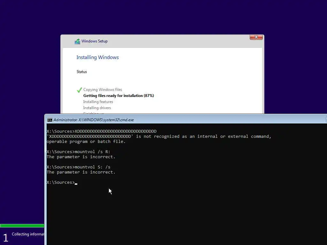Image resolution: width=327 pixels, height=245 pixels.
Task: Click the X:\Sources>XDDDD command line
Action: click(102, 131)
